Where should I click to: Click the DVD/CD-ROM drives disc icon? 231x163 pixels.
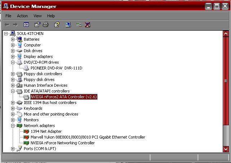click(19, 62)
